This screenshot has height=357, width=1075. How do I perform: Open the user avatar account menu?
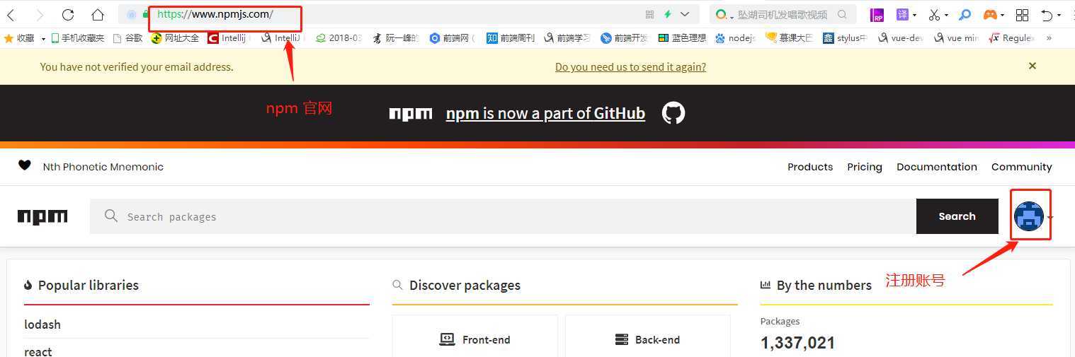click(x=1029, y=216)
